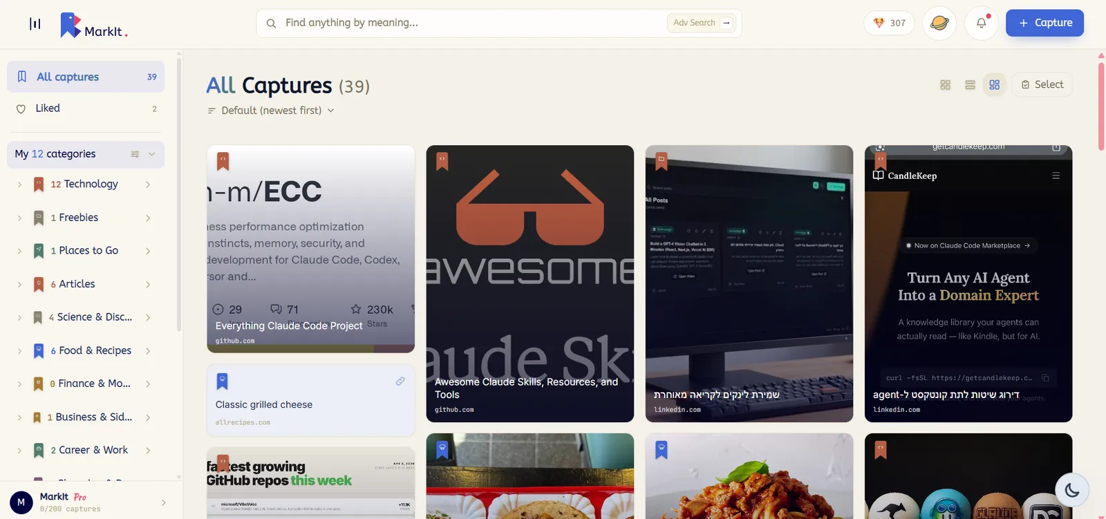Click the M avatar in the sidebar footer

click(21, 502)
